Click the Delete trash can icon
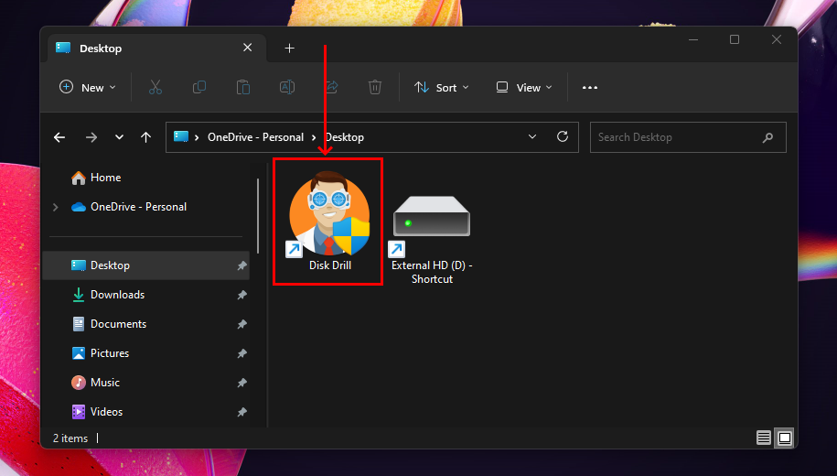837x476 pixels. [375, 87]
